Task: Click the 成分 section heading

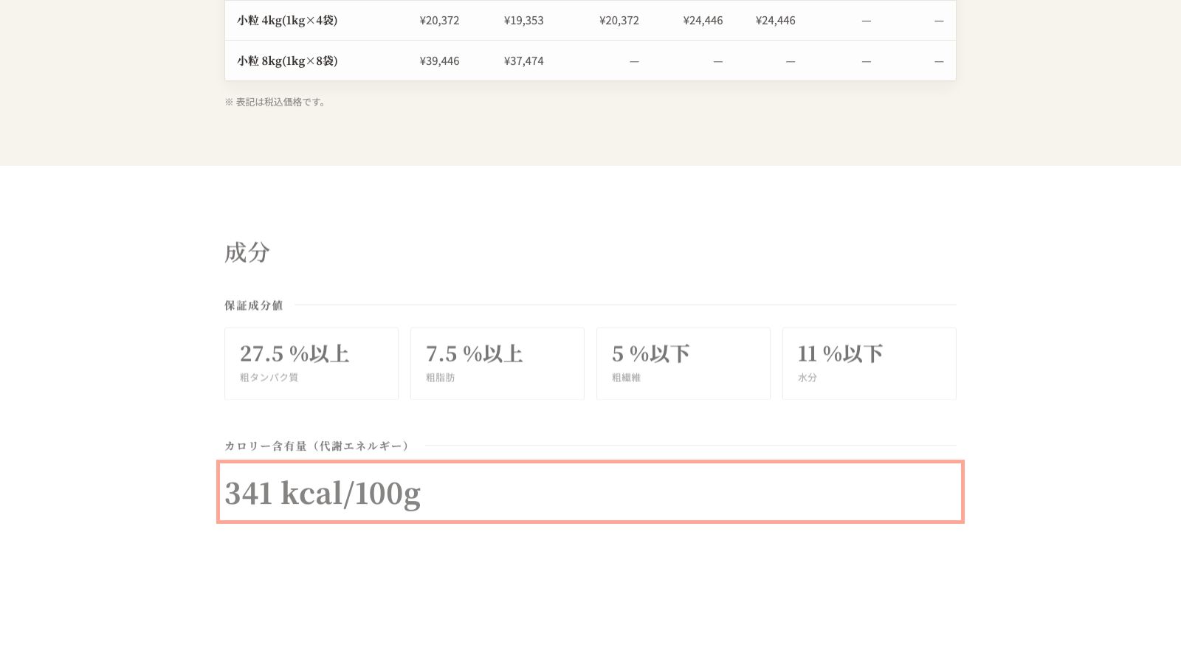Action: 247,252
